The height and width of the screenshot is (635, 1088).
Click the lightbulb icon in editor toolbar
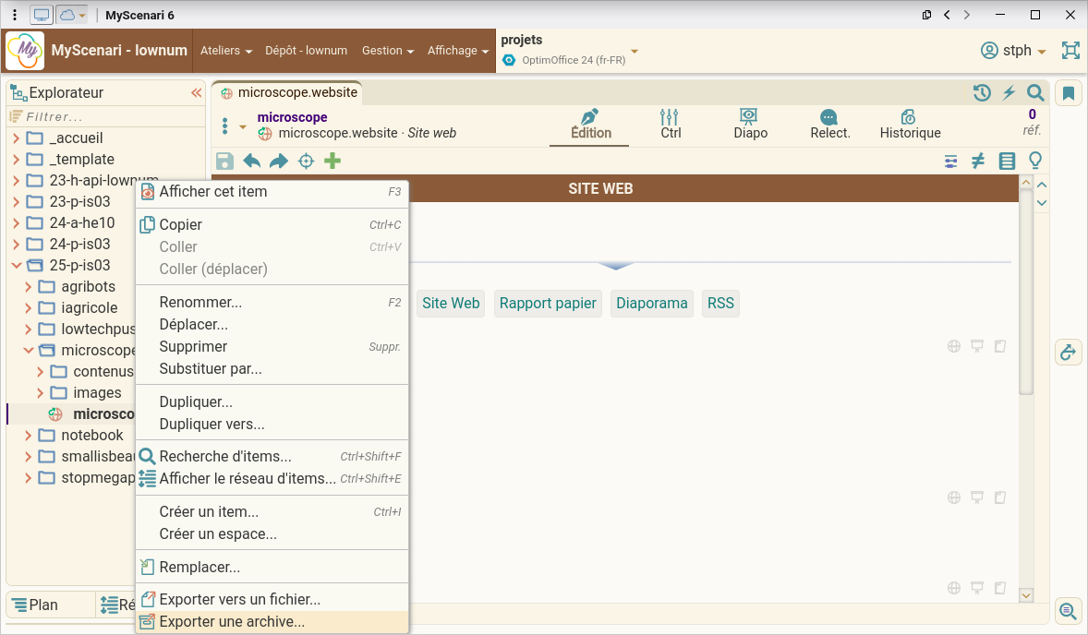1035,162
